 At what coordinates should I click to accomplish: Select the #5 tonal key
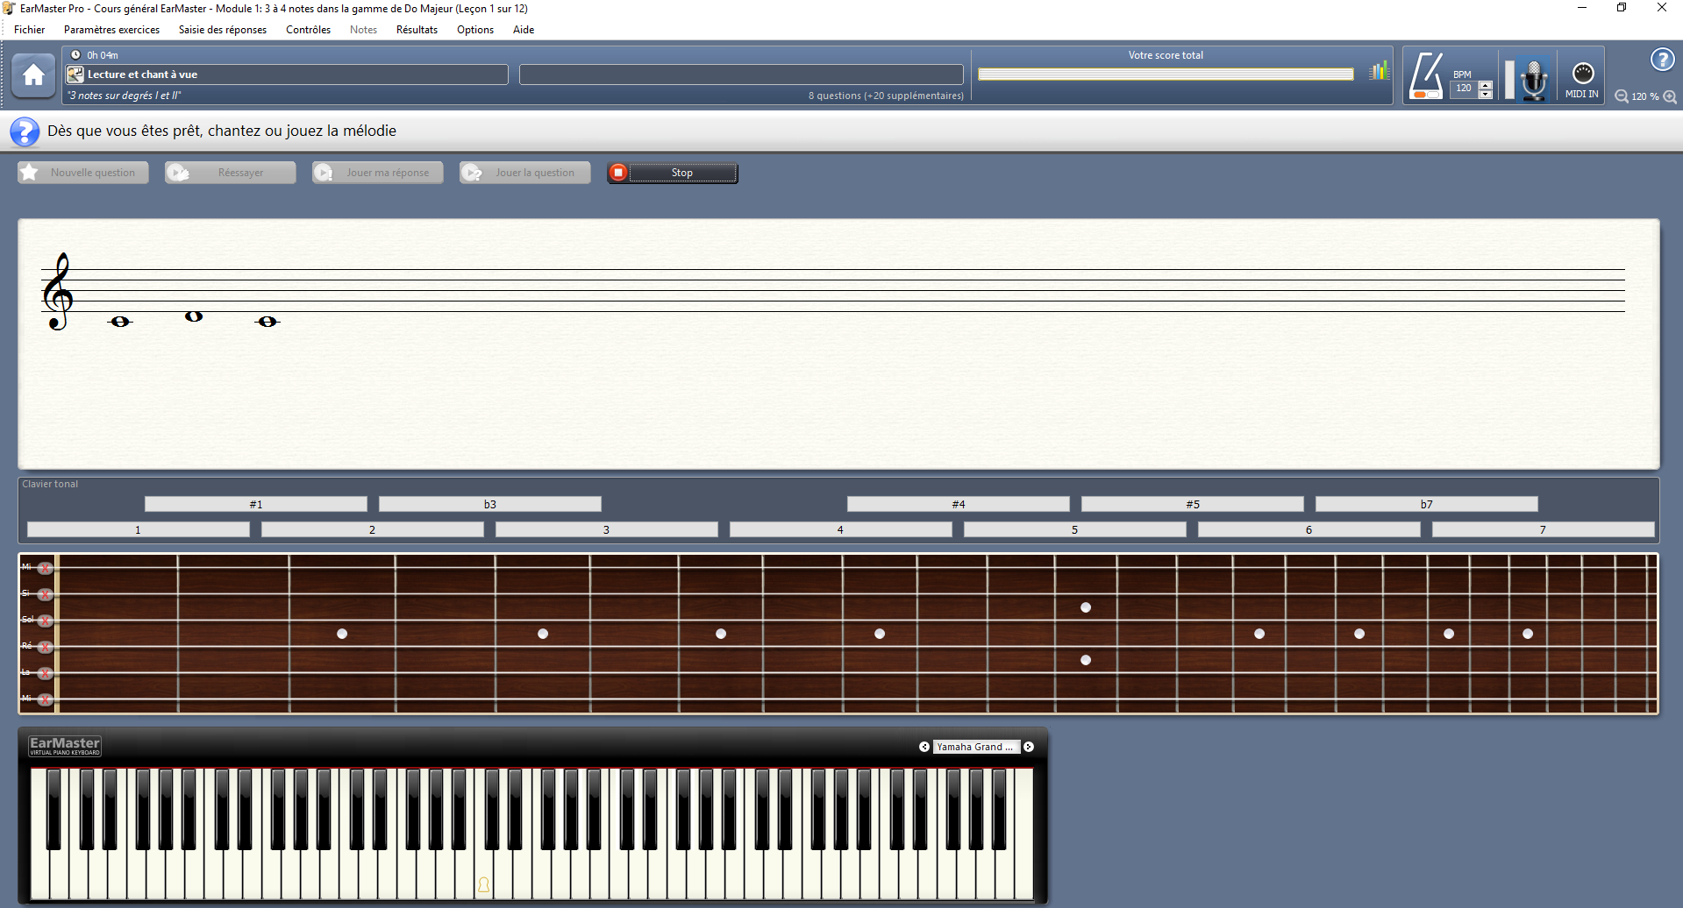coord(1193,504)
